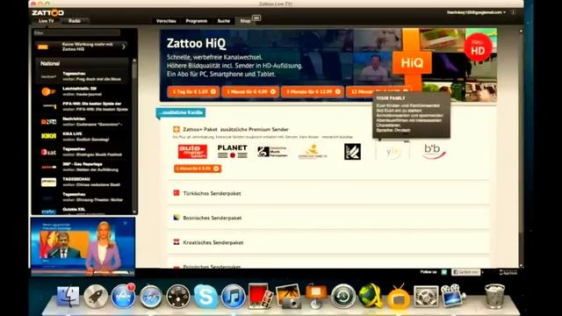The height and width of the screenshot is (316, 562).
Task: Switch to the Radio tab
Action: pos(75,21)
